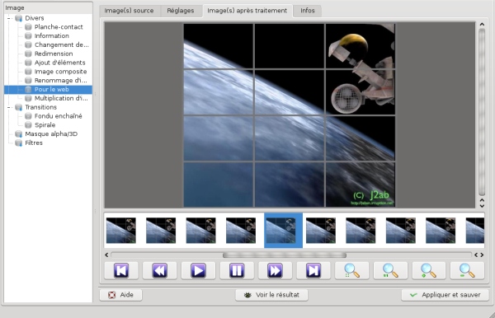The image size is (495, 318).
Task: Choose Image composite in the tree
Action: 60,72
